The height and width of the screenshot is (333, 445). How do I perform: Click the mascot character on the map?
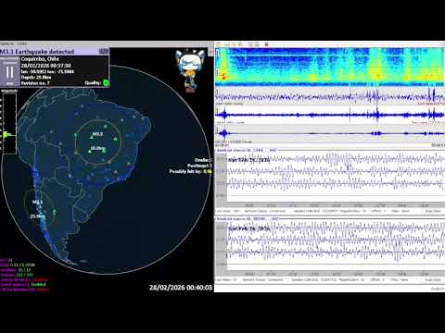tap(190, 70)
